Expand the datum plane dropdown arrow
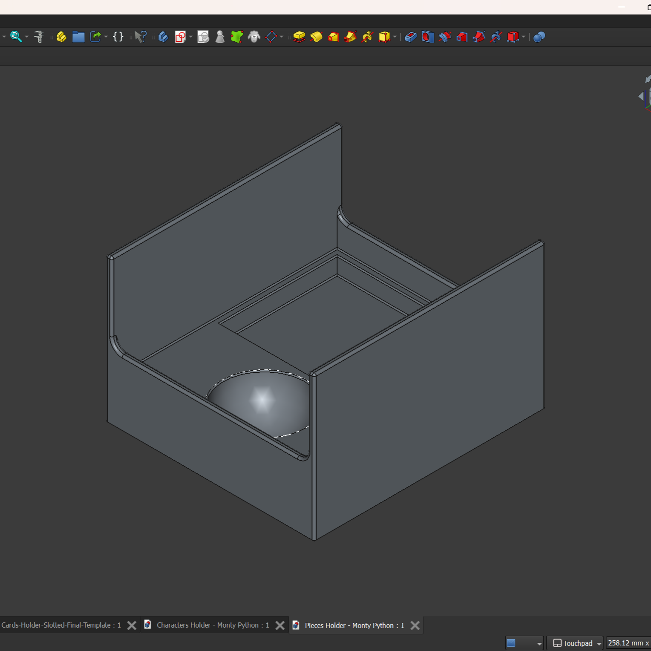 282,37
